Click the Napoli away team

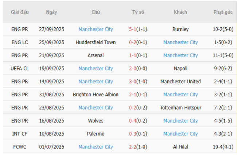pos(180,68)
